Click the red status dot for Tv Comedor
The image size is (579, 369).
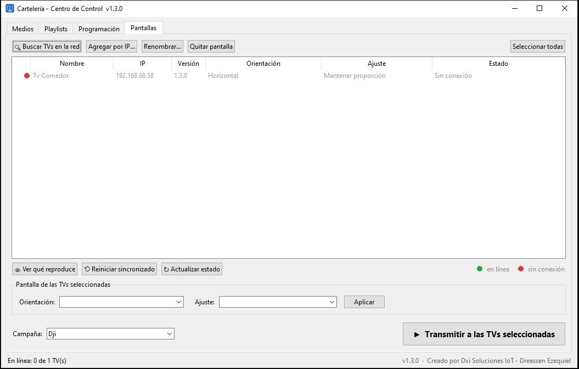point(27,76)
